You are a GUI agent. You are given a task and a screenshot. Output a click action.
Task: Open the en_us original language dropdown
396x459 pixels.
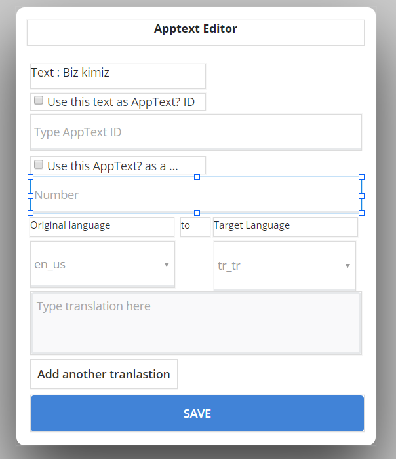coord(102,265)
